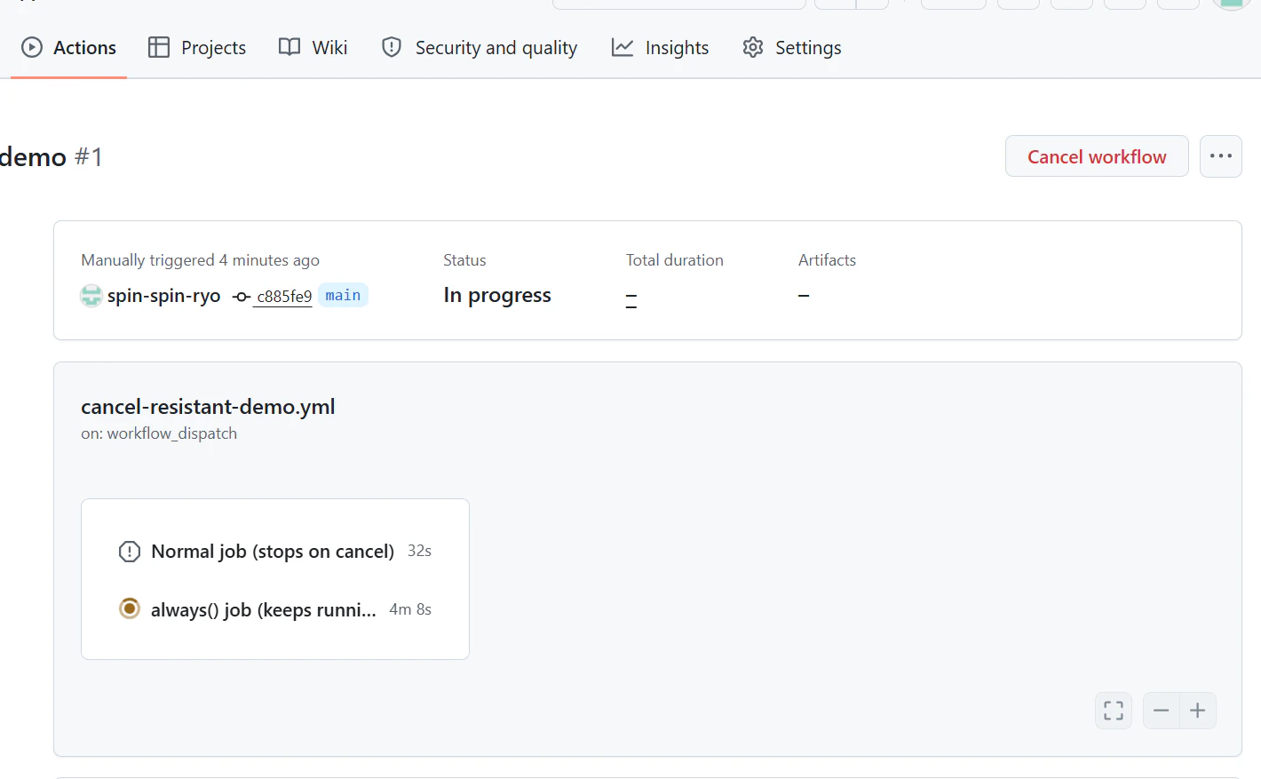Zoom out the workflow graph

pos(1161,711)
